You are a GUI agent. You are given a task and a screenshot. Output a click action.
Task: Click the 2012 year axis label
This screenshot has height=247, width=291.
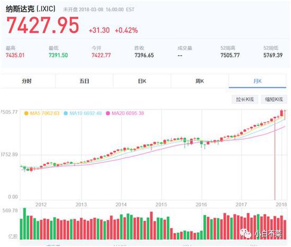(41, 205)
